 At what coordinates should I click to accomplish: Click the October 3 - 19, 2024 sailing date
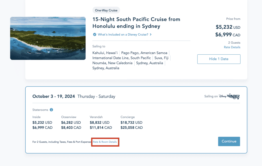click(54, 97)
